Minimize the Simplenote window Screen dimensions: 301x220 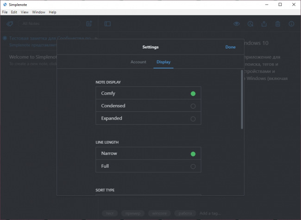pos(267,5)
